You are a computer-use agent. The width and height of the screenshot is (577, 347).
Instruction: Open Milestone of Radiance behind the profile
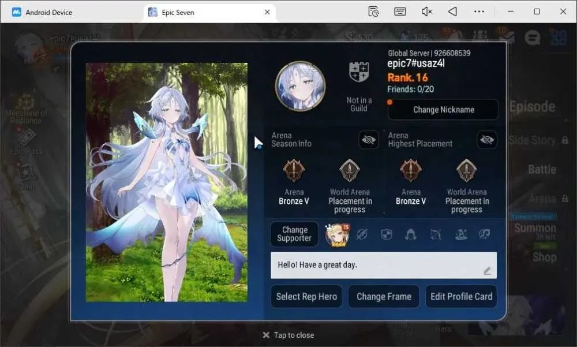tap(26, 109)
